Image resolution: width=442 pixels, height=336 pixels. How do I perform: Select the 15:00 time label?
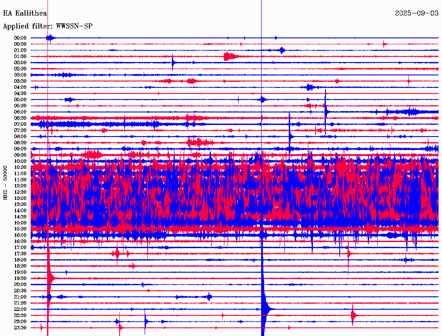coord(20,223)
